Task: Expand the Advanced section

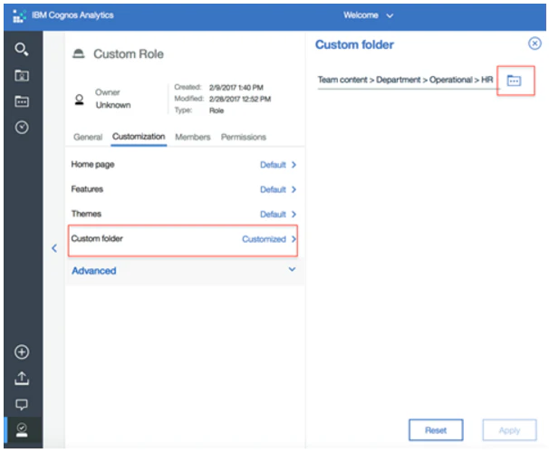Action: tap(185, 270)
